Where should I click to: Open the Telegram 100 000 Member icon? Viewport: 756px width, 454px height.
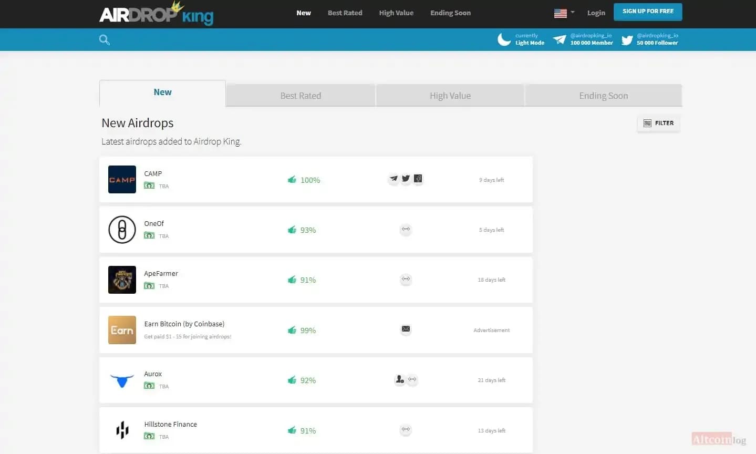560,39
